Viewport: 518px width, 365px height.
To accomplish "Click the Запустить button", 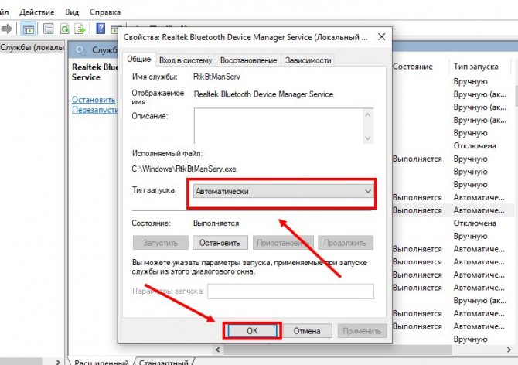I will (x=161, y=243).
